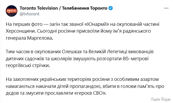
Task: Click the Харків Форум watermark
Action: [x=160, y=99]
